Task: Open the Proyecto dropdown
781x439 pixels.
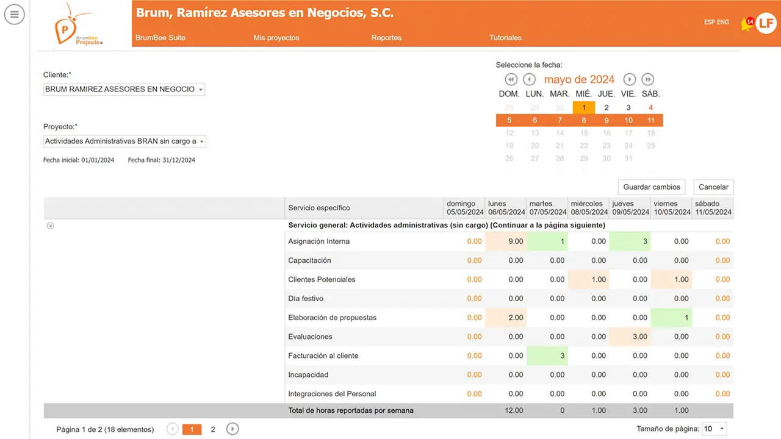Action: click(124, 141)
